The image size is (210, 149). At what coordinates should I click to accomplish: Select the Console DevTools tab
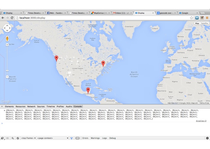[x=78, y=106]
